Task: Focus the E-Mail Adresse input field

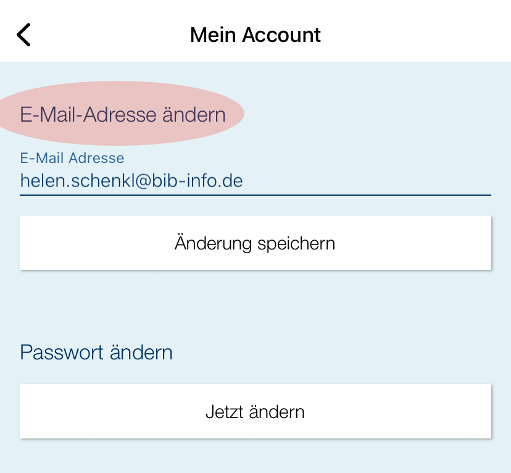Action: 255,181
